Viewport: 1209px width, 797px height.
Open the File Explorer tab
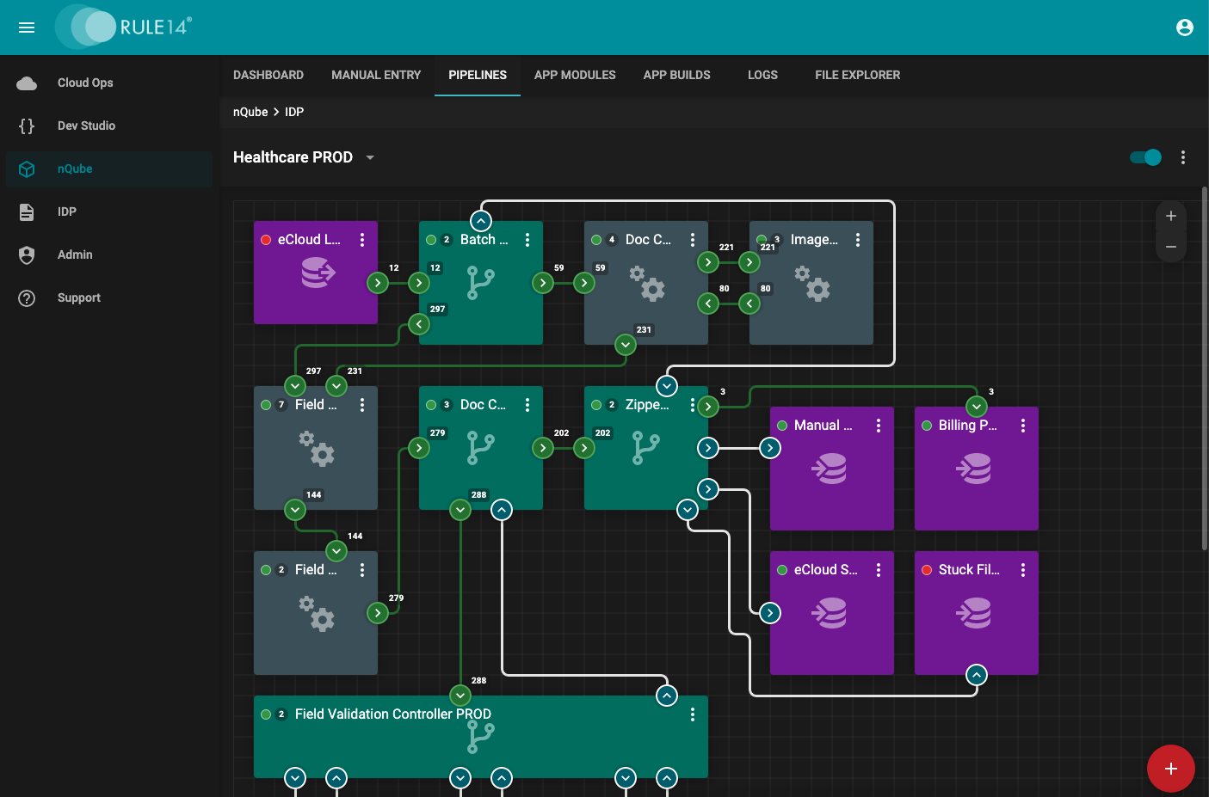tap(857, 75)
